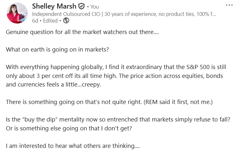Click the Independent Outsourced CIO headline
Screen dimensions: 236x152
[x=124, y=14]
